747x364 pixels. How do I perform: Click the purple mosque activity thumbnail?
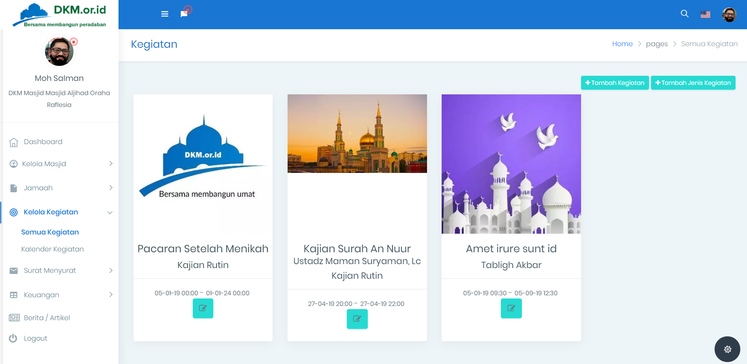tap(511, 164)
